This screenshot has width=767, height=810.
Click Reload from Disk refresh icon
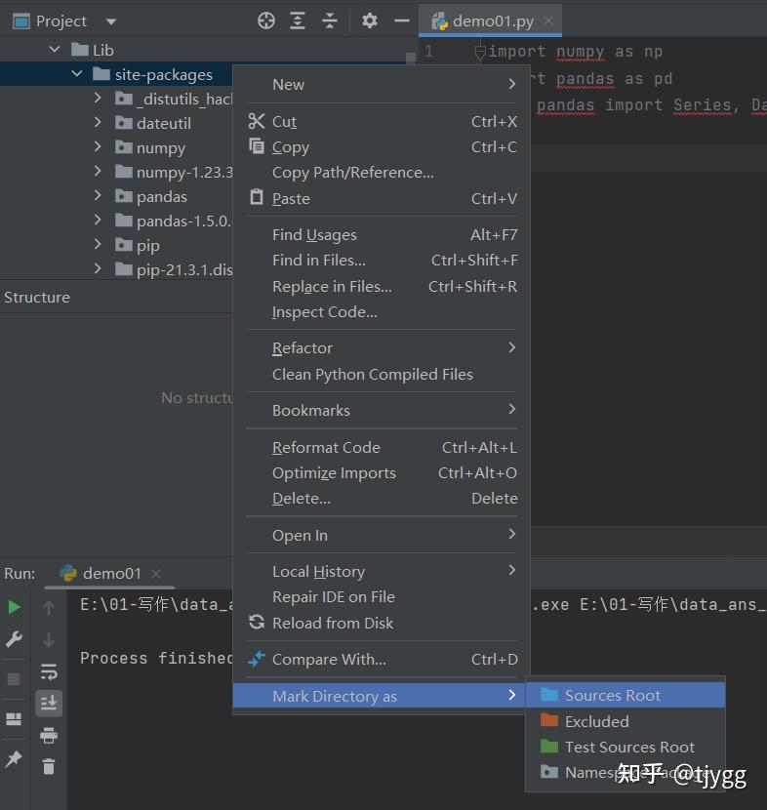pos(257,622)
